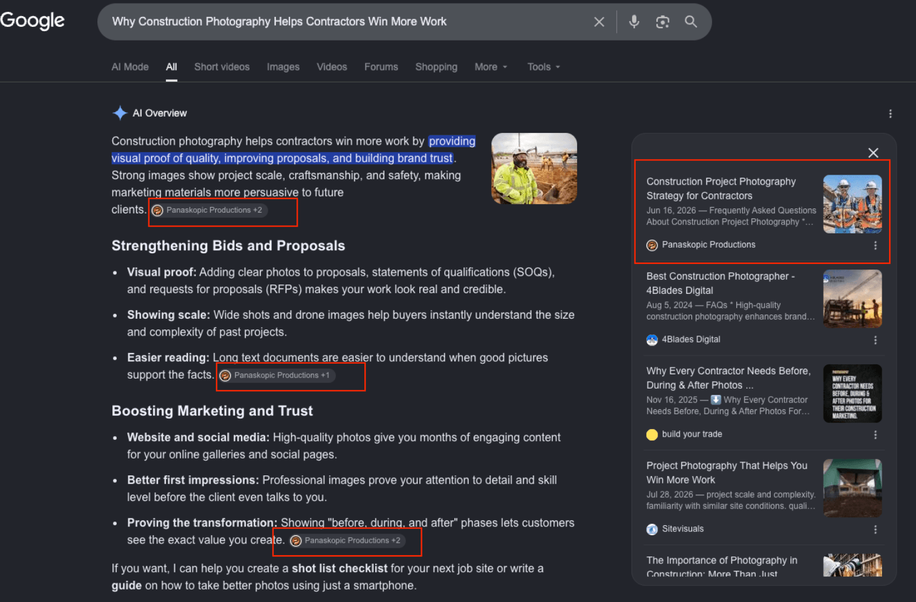Screen dimensions: 916x602
Task: Switch to Shopping tab
Action: pos(436,67)
